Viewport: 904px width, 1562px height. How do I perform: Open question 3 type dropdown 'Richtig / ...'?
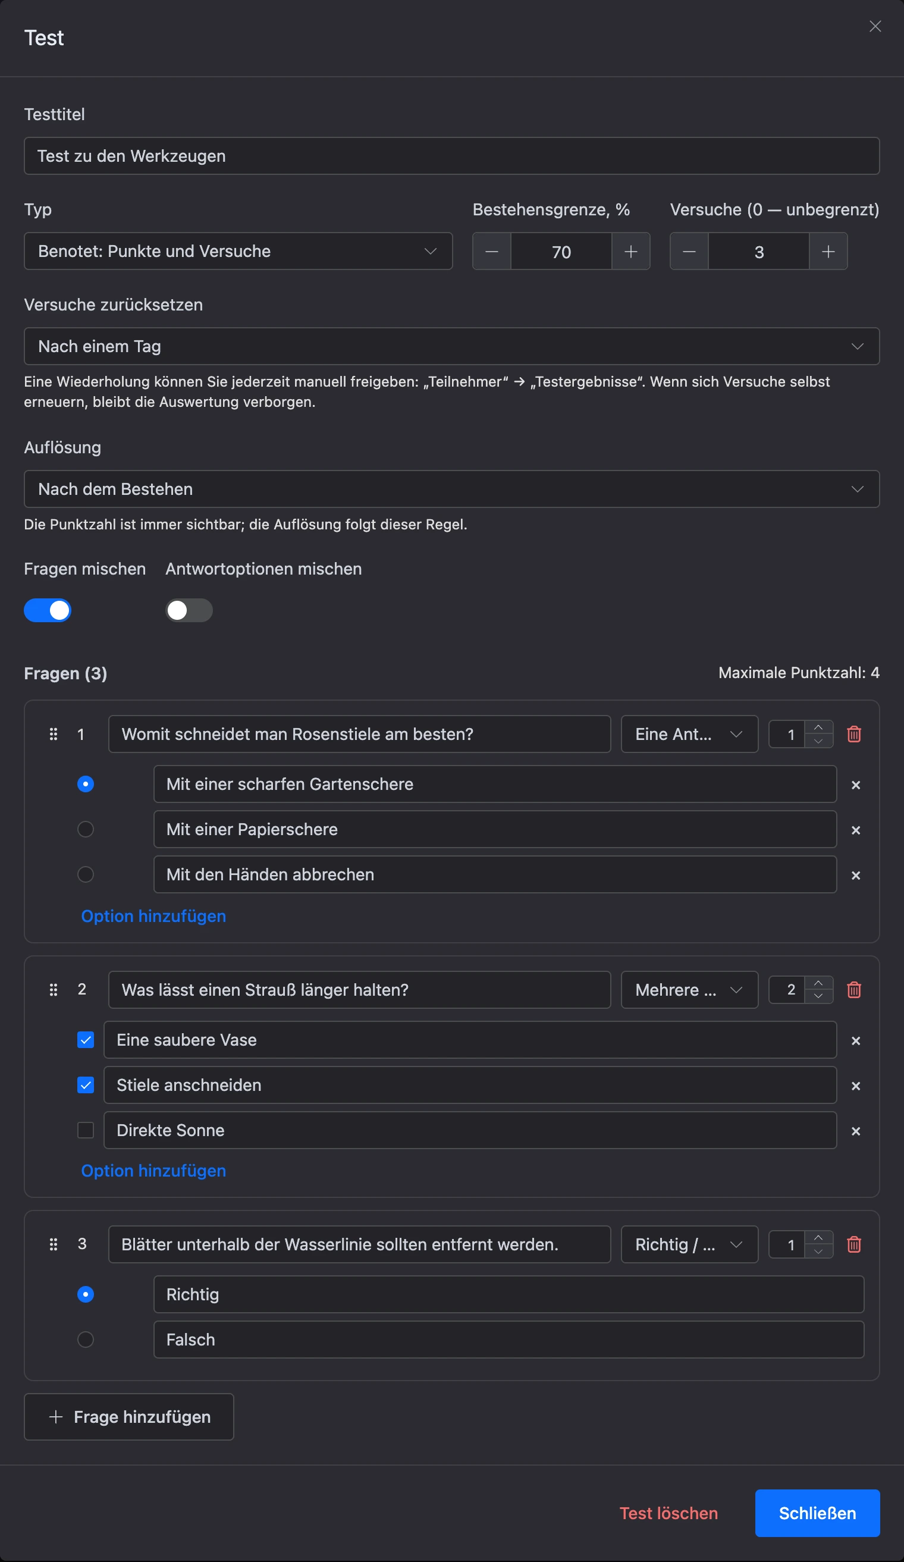pos(690,1244)
